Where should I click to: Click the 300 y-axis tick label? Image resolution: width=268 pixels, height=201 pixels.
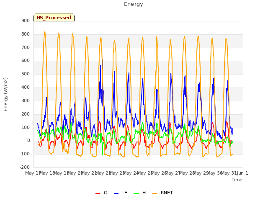pos(26,100)
